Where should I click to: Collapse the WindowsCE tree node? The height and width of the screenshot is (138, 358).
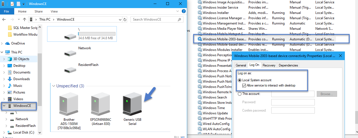click(x=3, y=106)
